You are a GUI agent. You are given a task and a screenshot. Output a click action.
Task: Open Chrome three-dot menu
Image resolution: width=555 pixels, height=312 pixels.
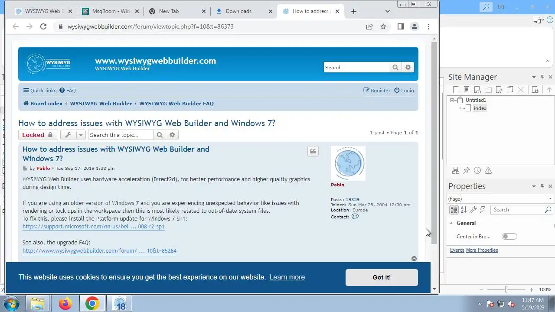coord(428,26)
